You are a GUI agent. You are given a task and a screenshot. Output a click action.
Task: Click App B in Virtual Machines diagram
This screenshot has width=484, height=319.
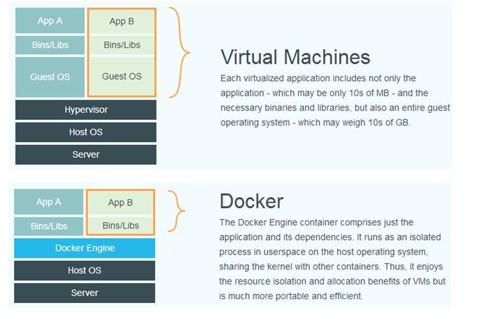[x=121, y=21]
